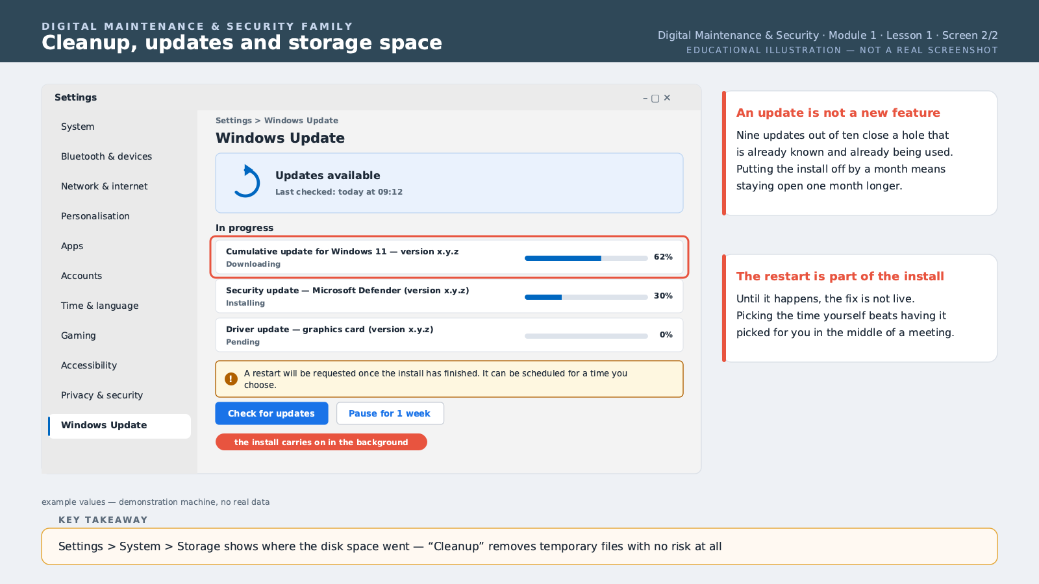The height and width of the screenshot is (584, 1039).
Task: Click the 30% progress value
Action: [663, 296]
